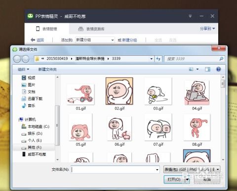Open 娱乐 (D:) drive
Screen dimensions: 237x191
(32, 133)
